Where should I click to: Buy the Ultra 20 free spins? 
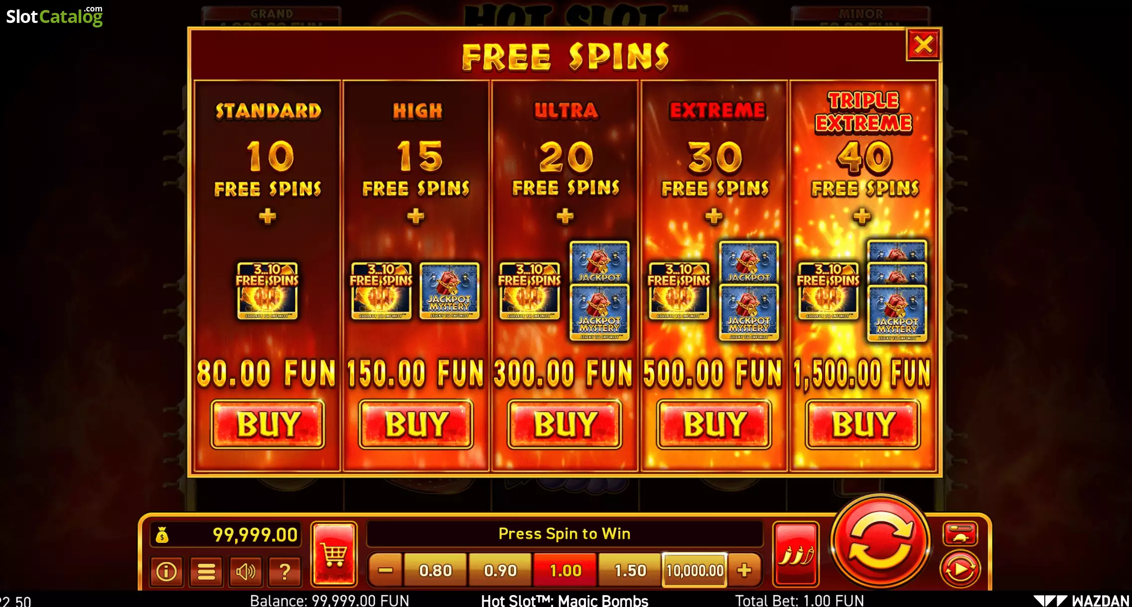tap(565, 424)
